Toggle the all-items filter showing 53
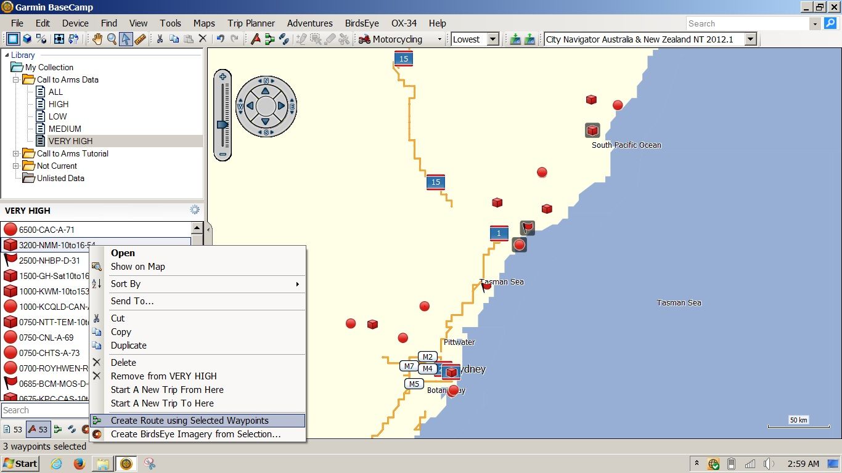The width and height of the screenshot is (842, 473). click(x=13, y=429)
